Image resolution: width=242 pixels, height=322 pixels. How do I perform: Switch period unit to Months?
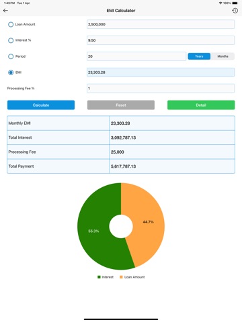pyautogui.click(x=223, y=56)
